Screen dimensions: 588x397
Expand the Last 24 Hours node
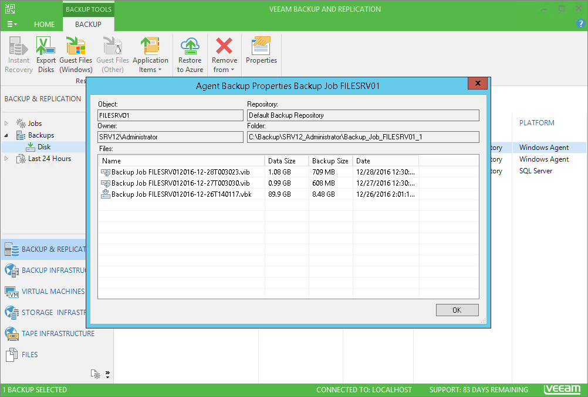point(6,159)
